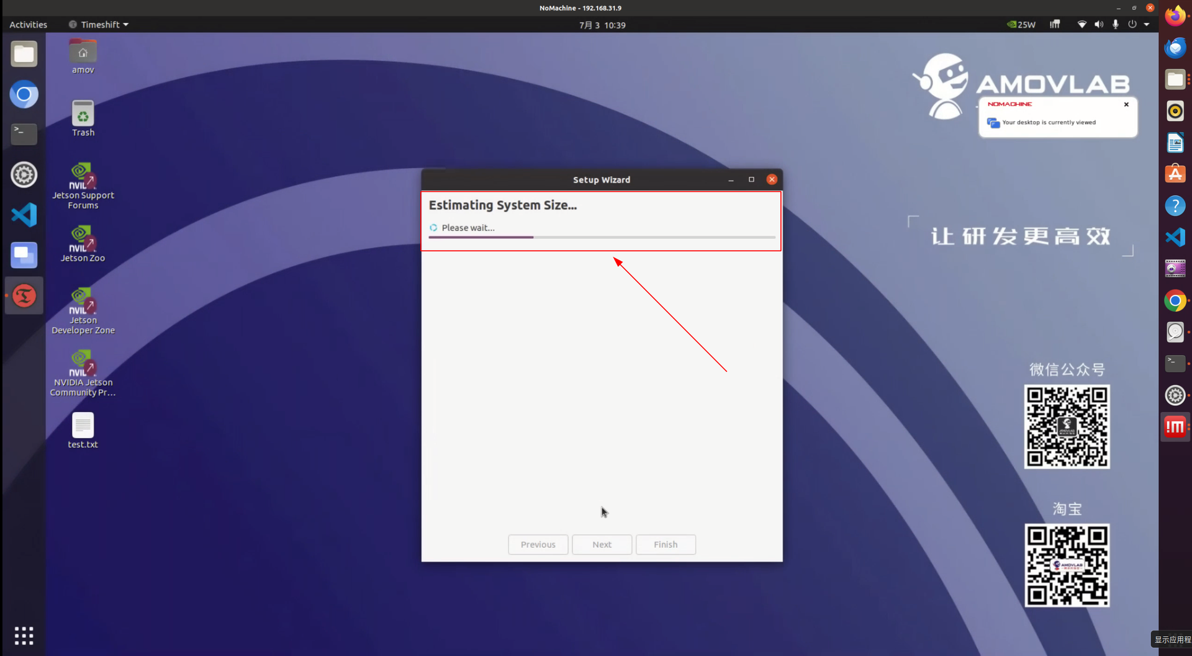
Task: Close the Setup Wizard window
Action: 772,179
